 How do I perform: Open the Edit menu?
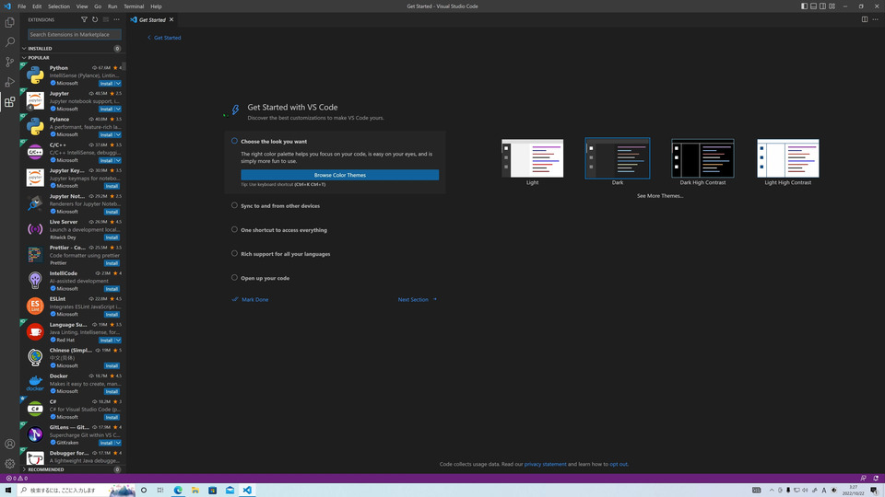point(37,6)
